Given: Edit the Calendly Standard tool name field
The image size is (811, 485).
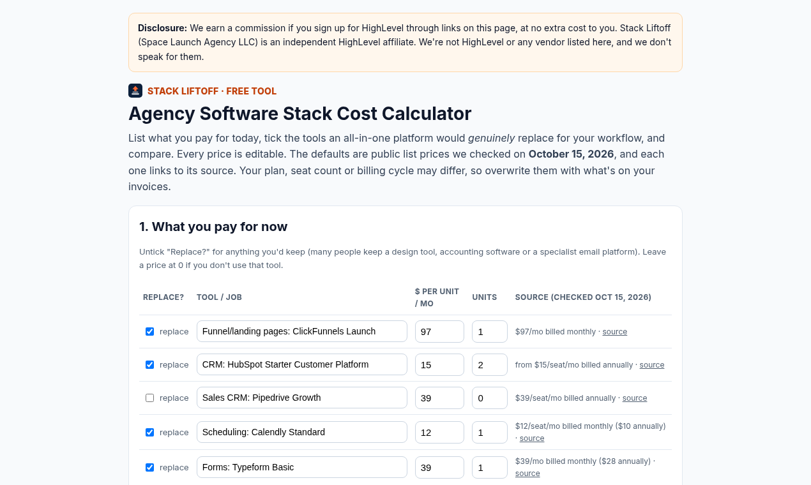Looking at the screenshot, I should pyautogui.click(x=302, y=432).
